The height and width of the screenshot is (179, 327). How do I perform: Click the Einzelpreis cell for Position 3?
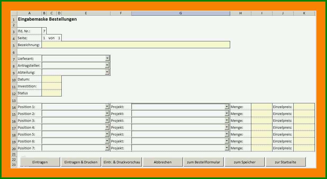pyautogui.click(x=304, y=120)
